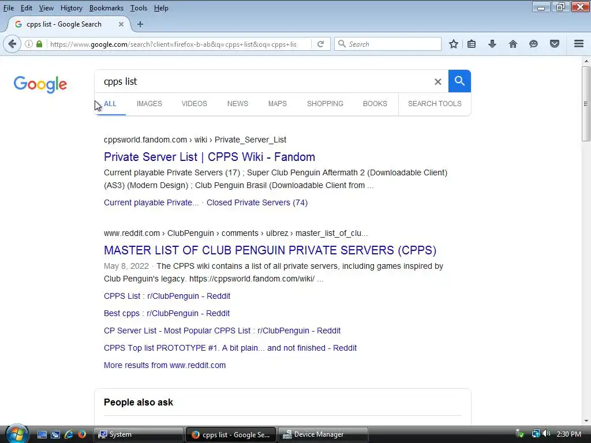
Task: Switch to SHOPPING results tab
Action: (325, 104)
